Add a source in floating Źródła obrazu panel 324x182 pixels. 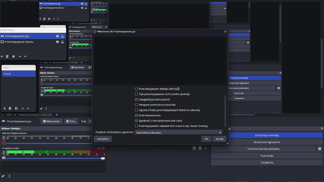(2, 56)
